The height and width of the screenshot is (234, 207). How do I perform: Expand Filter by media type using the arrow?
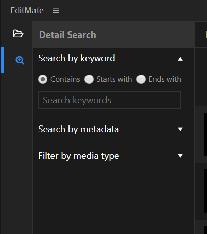click(180, 156)
